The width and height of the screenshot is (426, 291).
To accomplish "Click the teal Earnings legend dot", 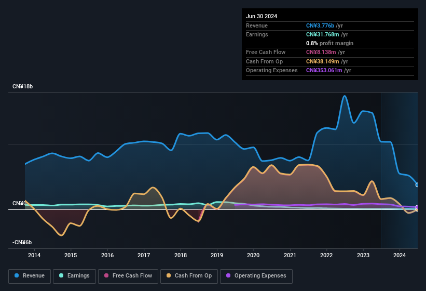I will point(61,276).
